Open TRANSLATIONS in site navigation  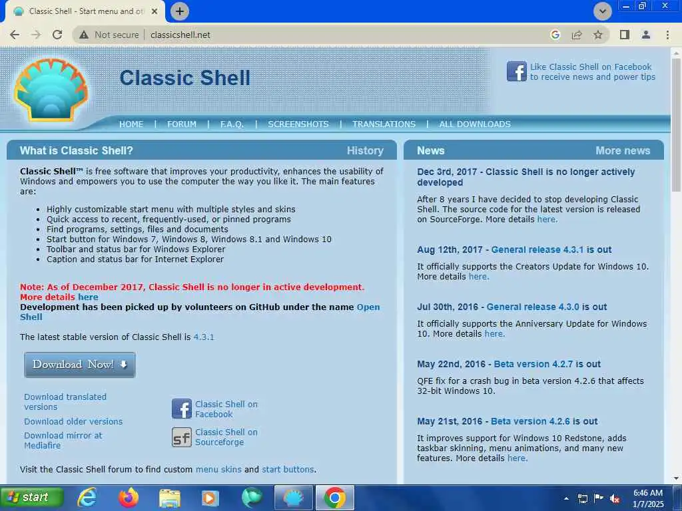click(x=384, y=124)
